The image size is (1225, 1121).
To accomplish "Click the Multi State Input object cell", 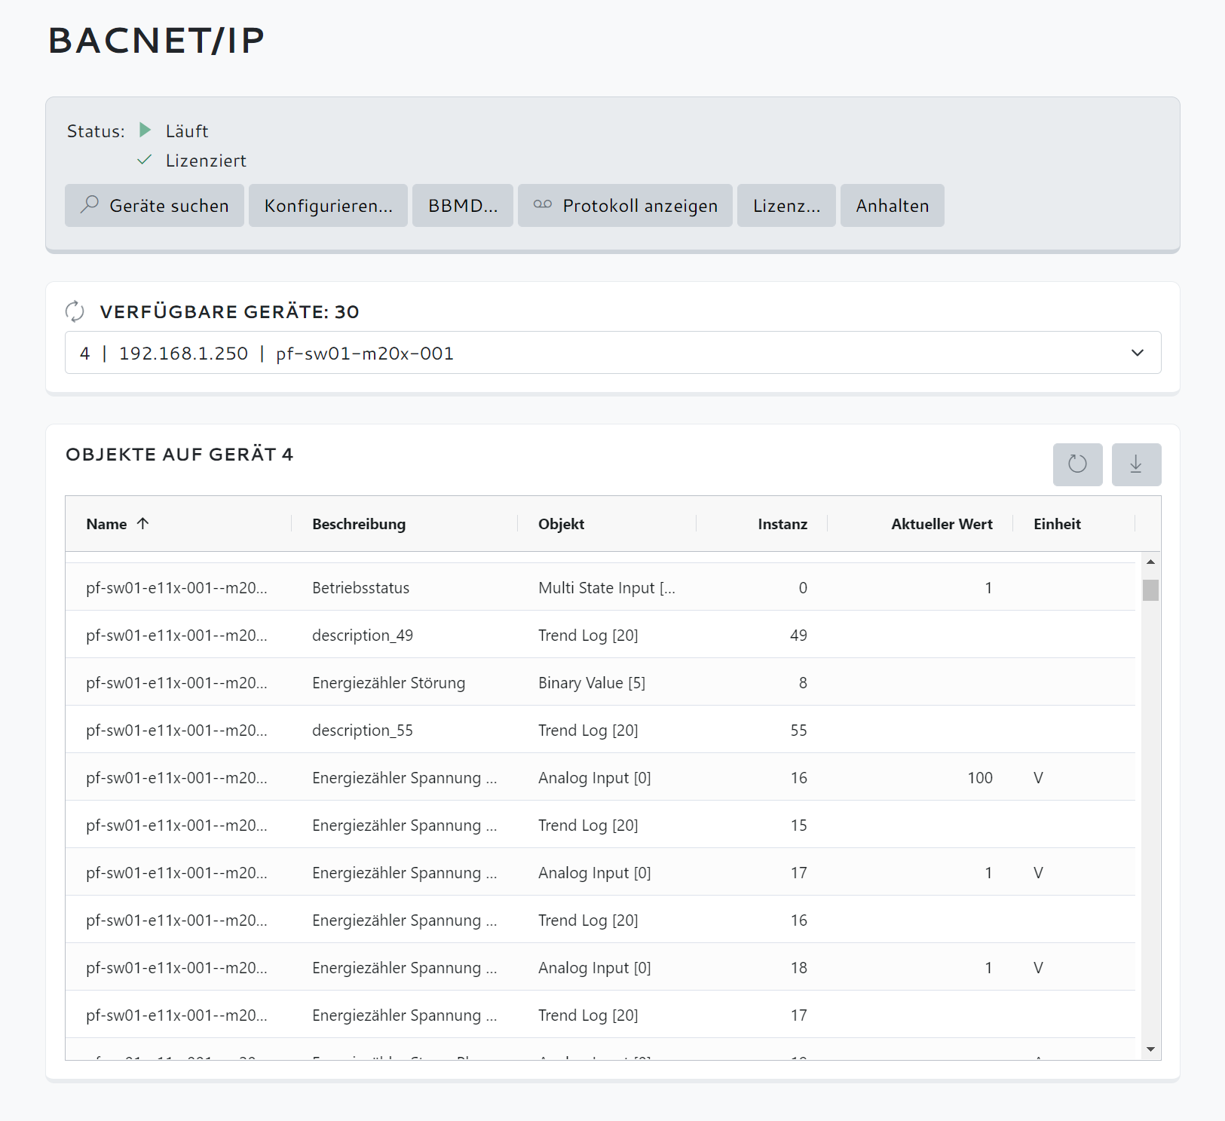I will [x=606, y=588].
